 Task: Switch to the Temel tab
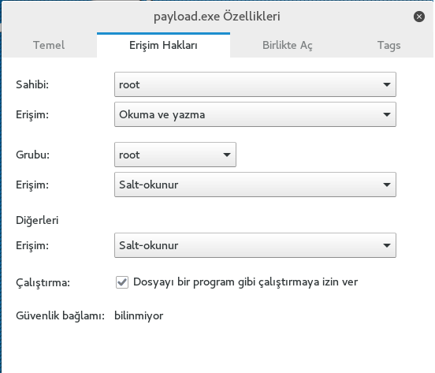[x=49, y=45]
